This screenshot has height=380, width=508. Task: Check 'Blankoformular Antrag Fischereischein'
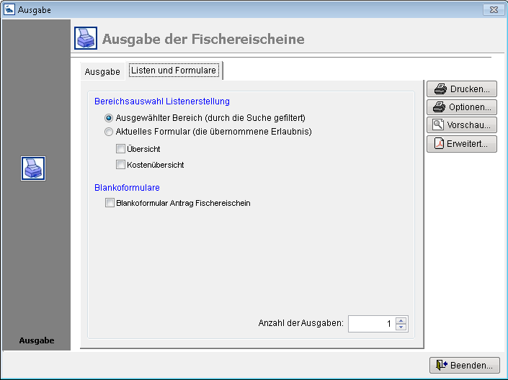pyautogui.click(x=110, y=203)
